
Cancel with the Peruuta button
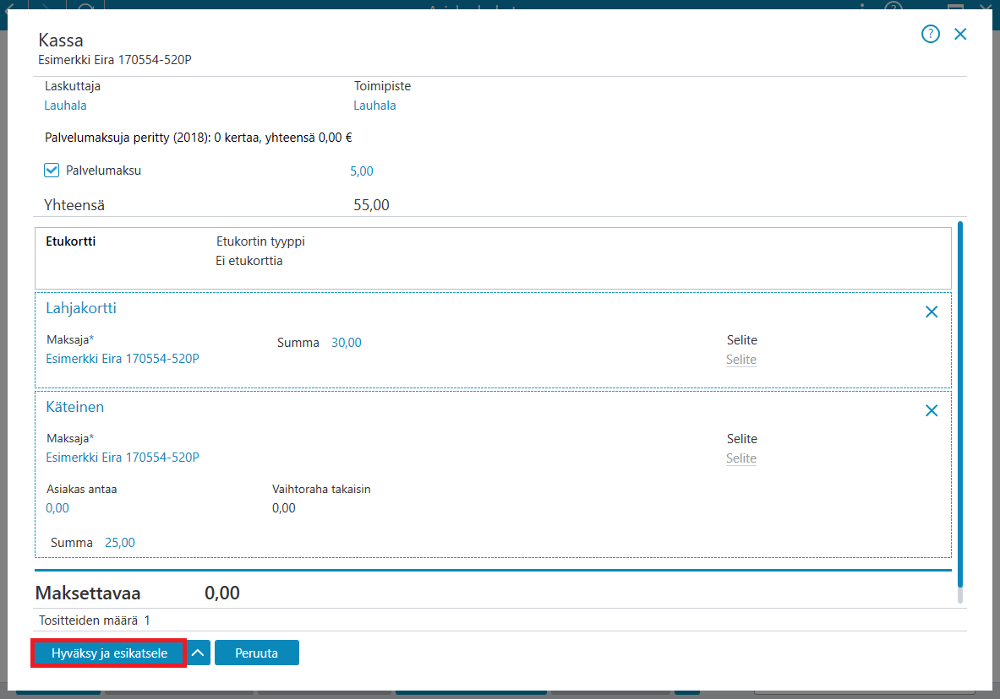click(x=256, y=653)
